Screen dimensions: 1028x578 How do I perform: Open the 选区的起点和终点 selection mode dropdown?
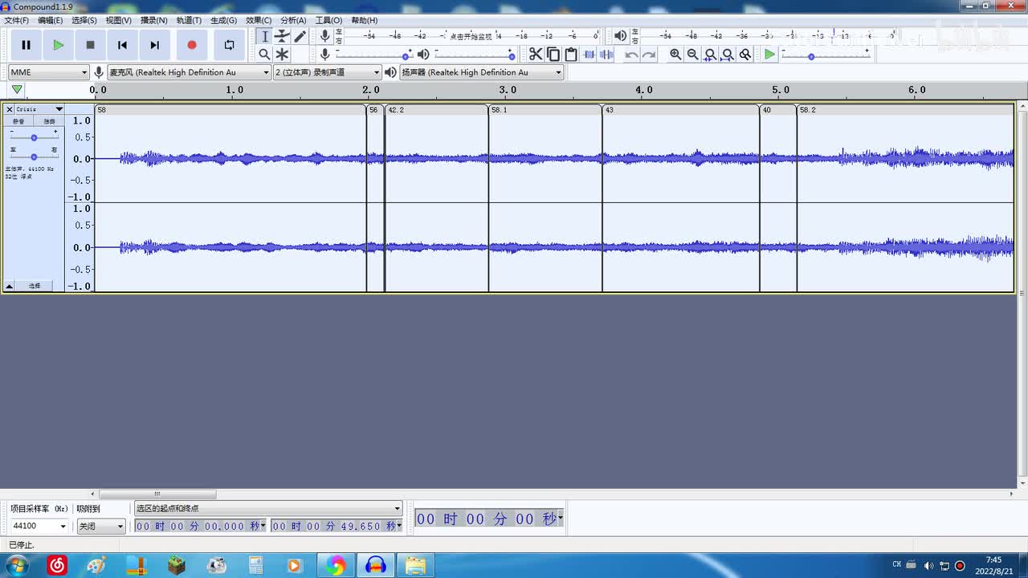[267, 508]
